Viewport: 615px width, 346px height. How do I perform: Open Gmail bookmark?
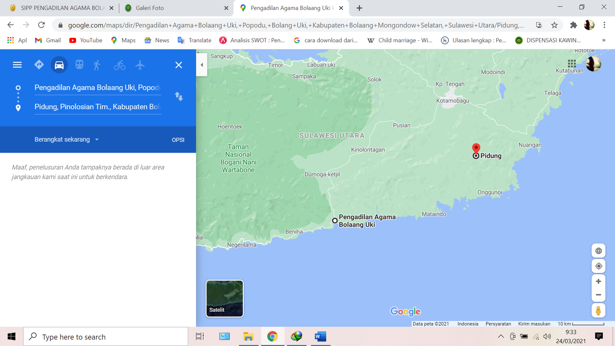click(48, 40)
